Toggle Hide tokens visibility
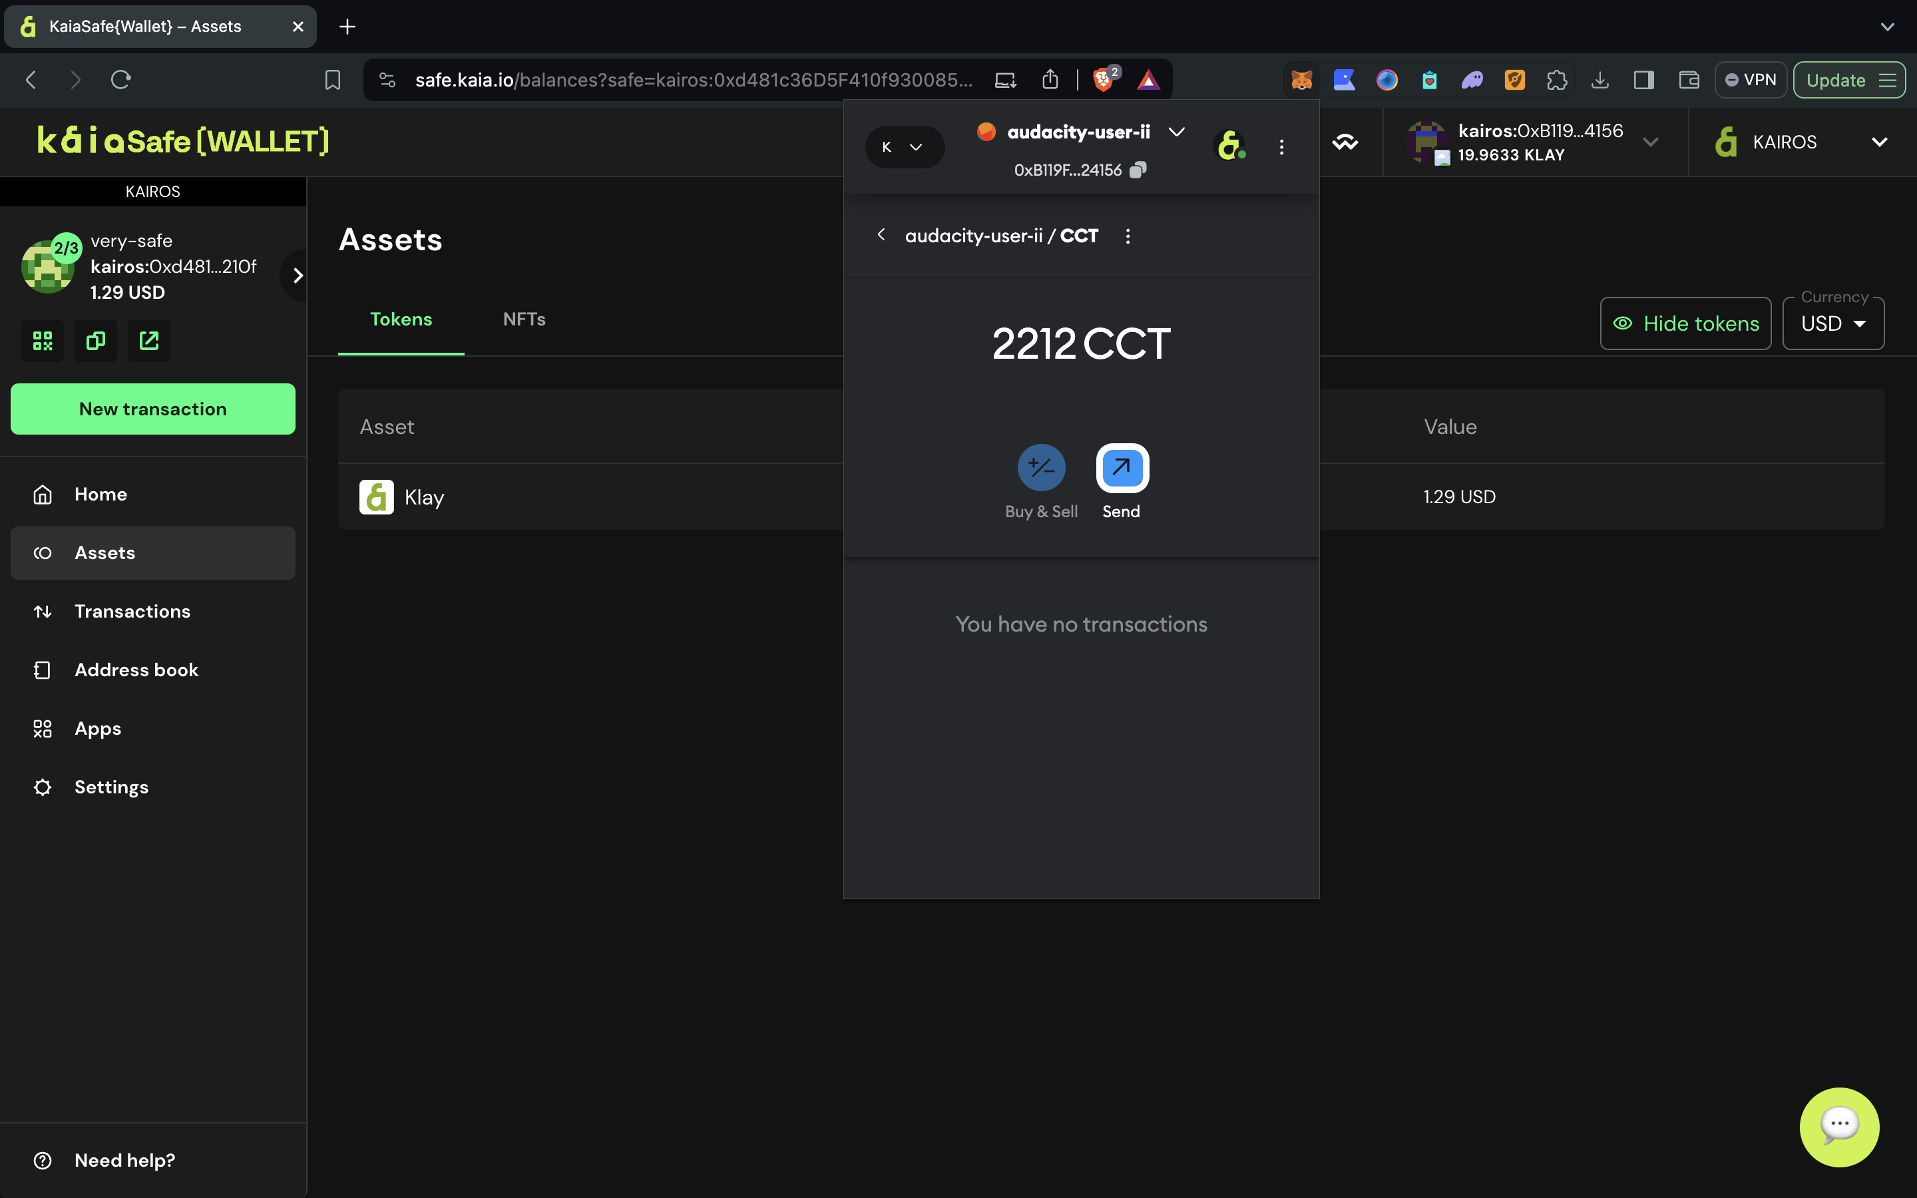 pyautogui.click(x=1685, y=323)
